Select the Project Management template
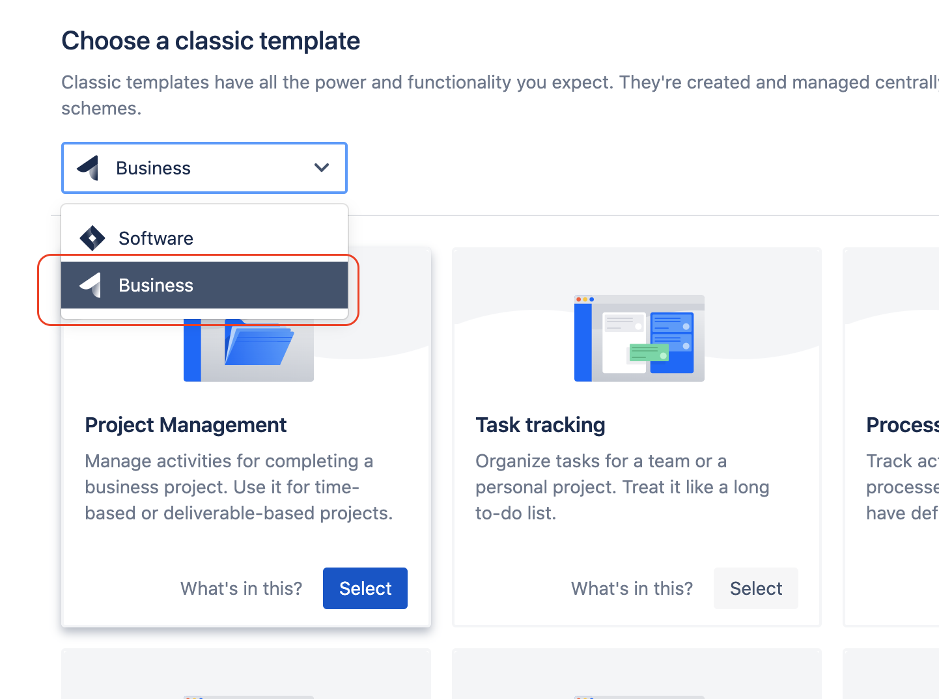Image resolution: width=939 pixels, height=699 pixels. (x=365, y=588)
